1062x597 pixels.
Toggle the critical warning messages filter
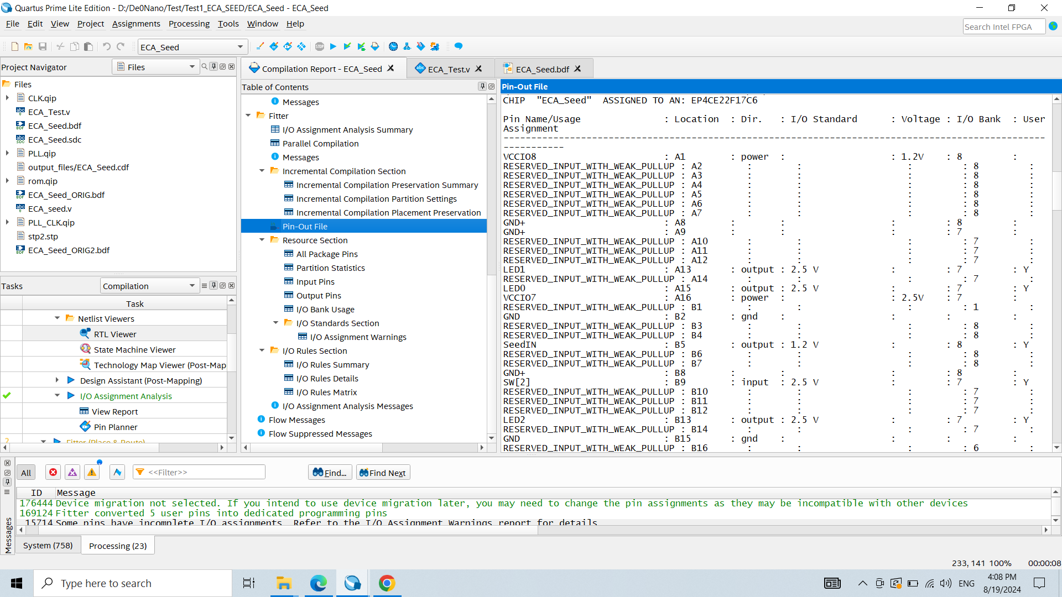pos(72,473)
